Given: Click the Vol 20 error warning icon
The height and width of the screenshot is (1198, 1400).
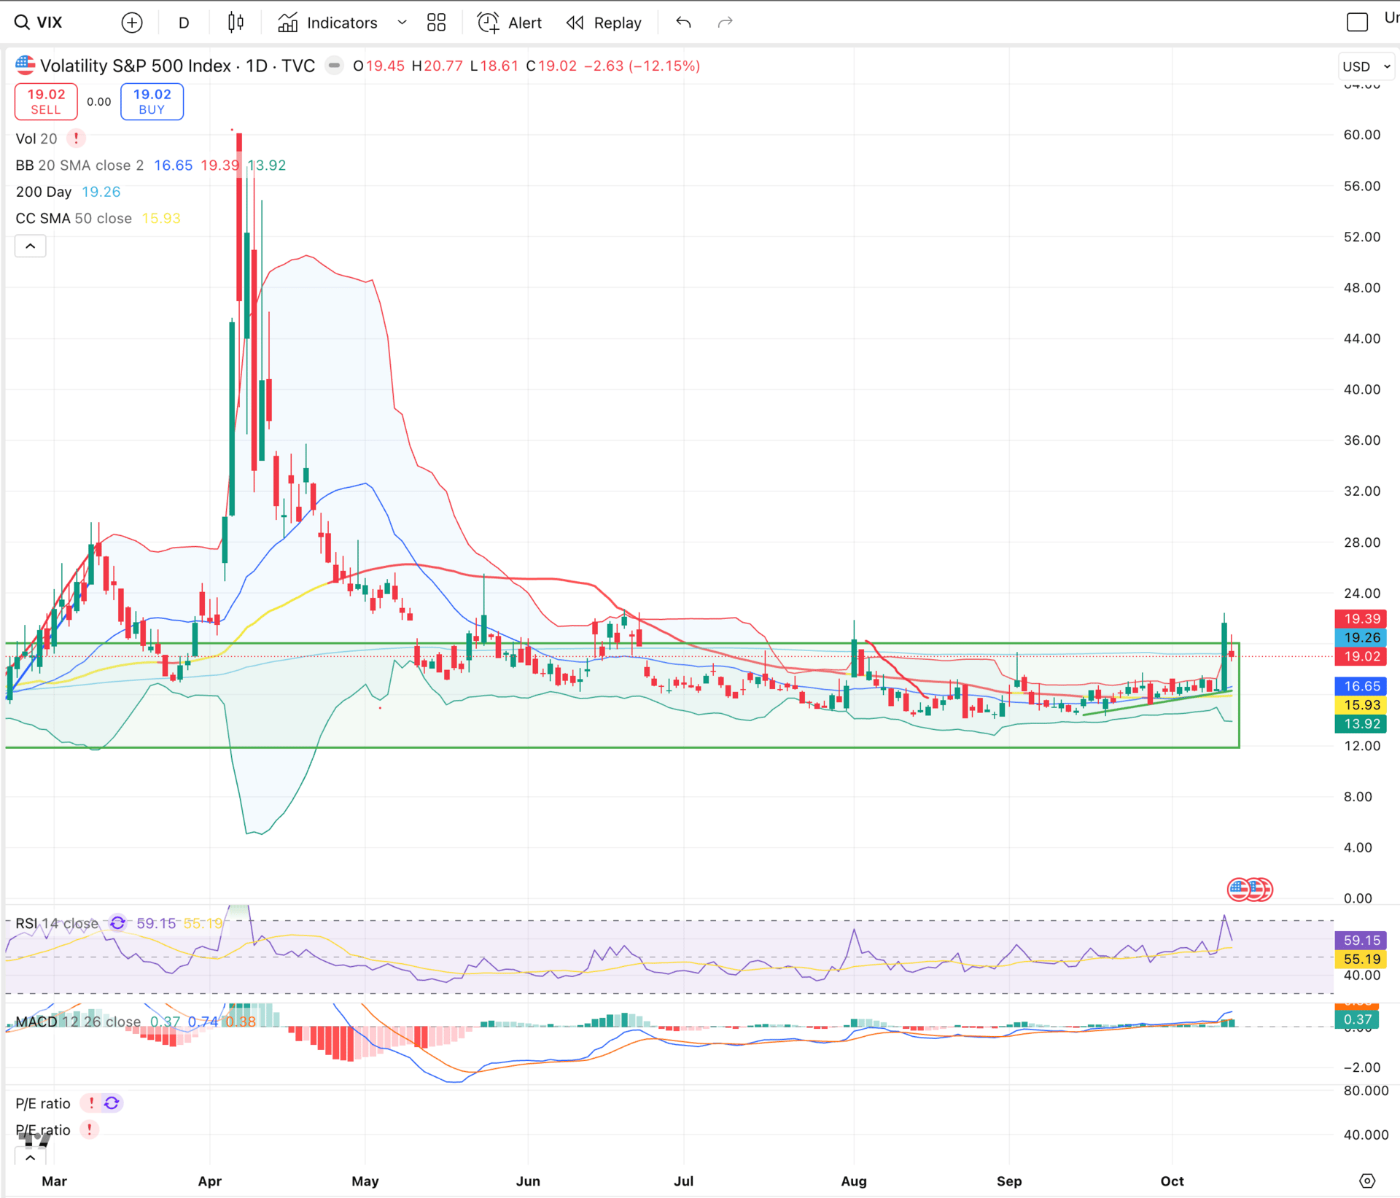Looking at the screenshot, I should (76, 139).
